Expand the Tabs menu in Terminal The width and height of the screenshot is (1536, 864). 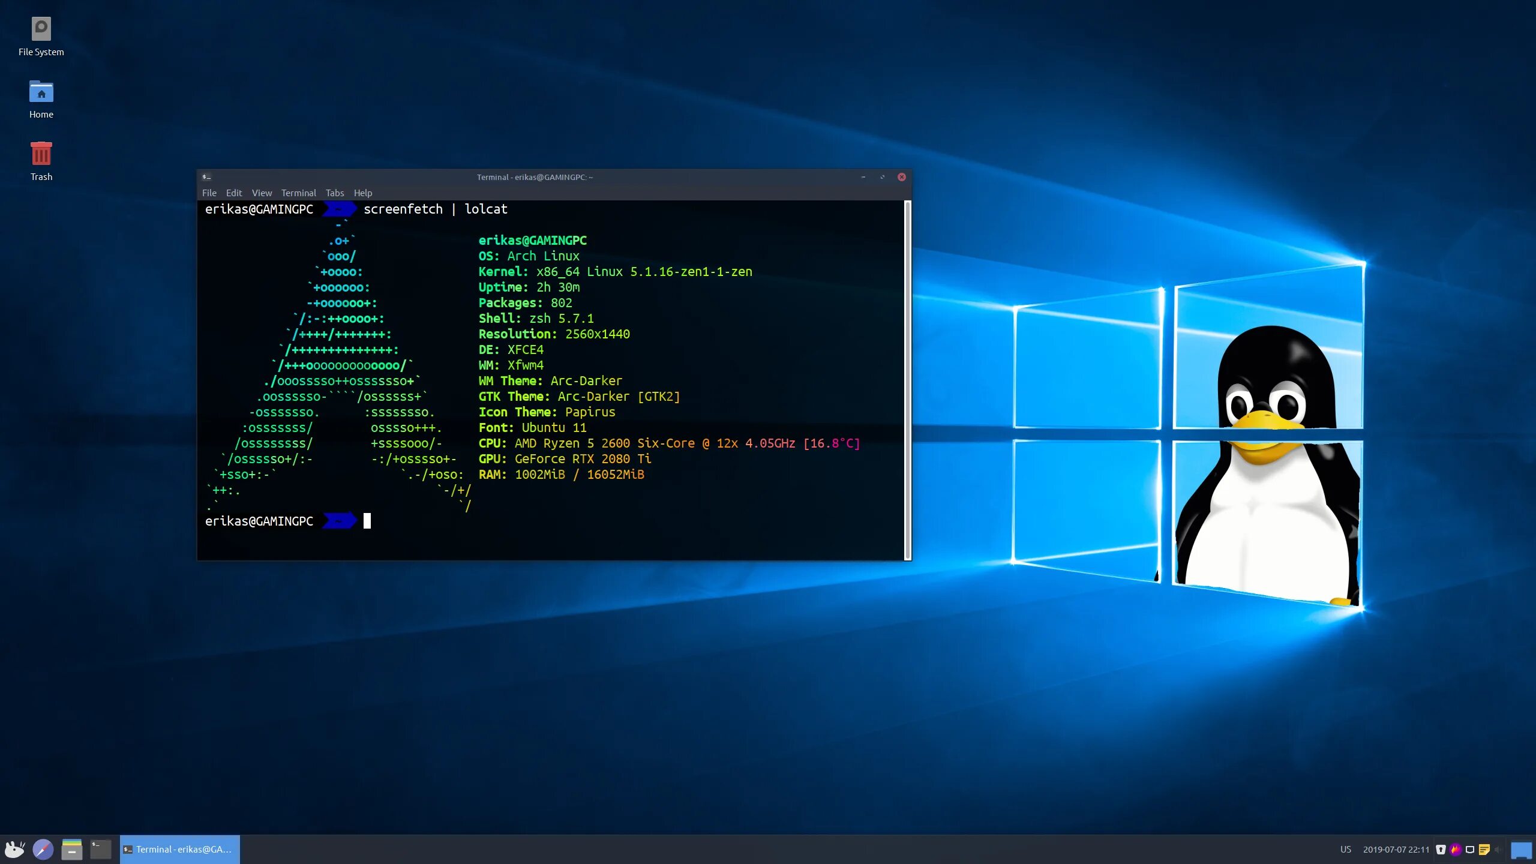point(334,192)
